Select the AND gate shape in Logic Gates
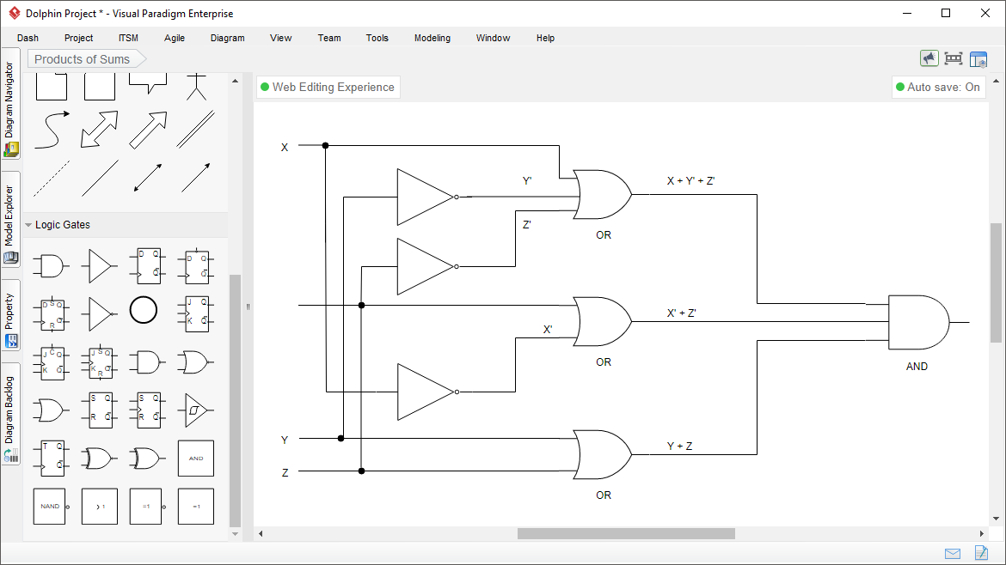Screen dimensions: 1006x565 51,265
